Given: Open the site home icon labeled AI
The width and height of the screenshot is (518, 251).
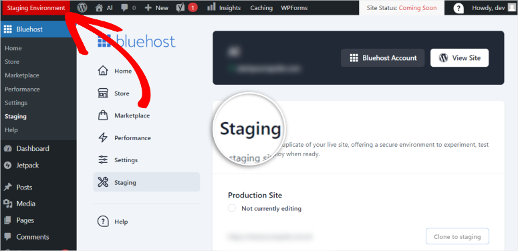Looking at the screenshot, I should 99,8.
